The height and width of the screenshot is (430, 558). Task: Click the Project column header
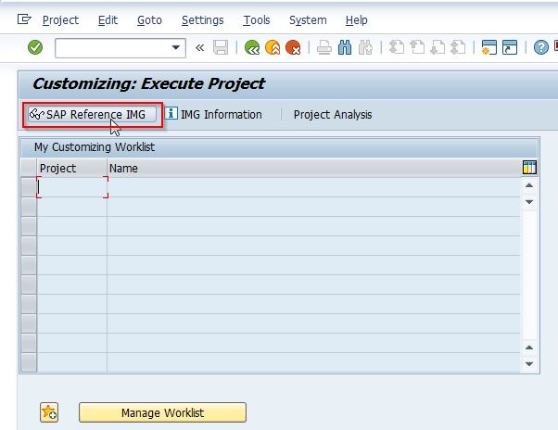click(x=71, y=169)
